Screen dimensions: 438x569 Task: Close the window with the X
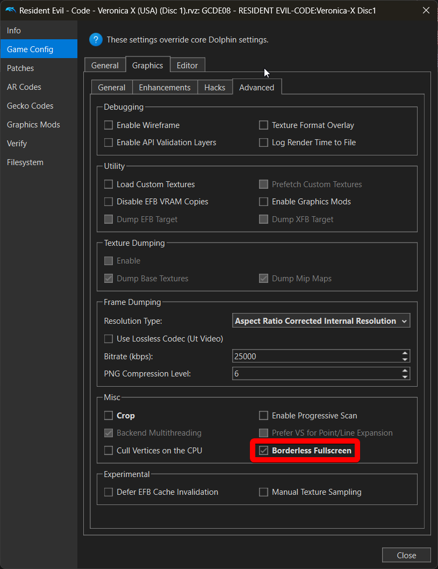[x=426, y=10]
